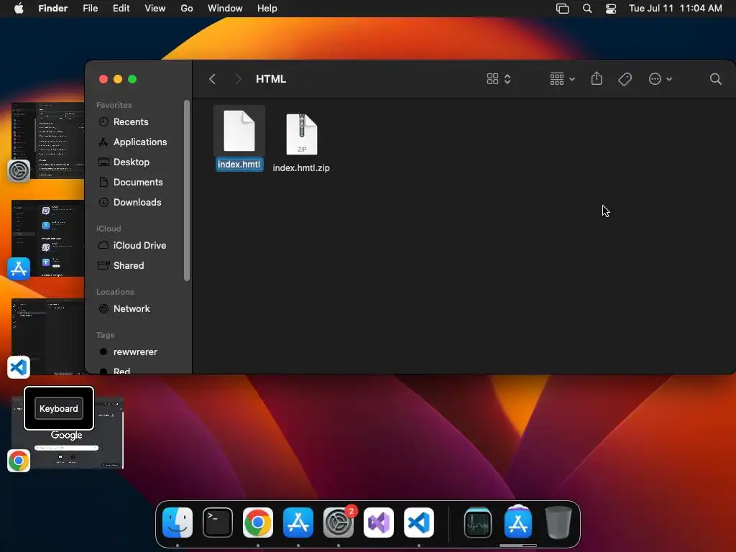Open the Apple menu
Image resolution: width=736 pixels, height=552 pixels.
19,9
